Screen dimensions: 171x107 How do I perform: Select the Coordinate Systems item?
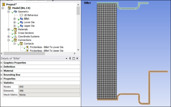[29, 36]
